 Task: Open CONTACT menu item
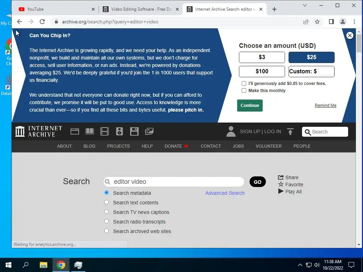(211, 146)
